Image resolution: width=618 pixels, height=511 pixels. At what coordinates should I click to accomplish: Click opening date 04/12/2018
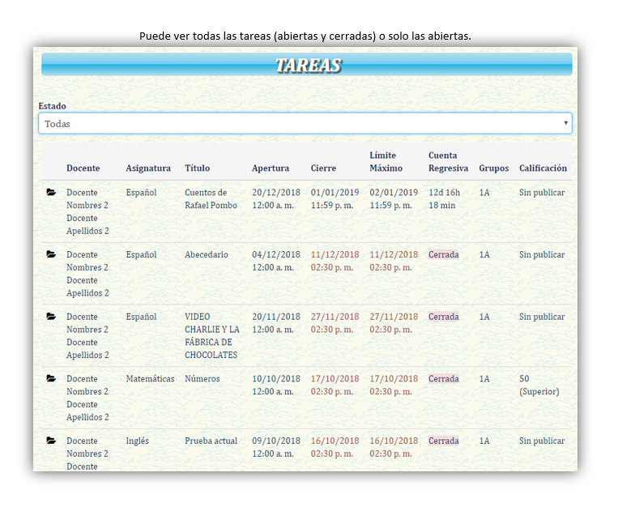(x=276, y=254)
